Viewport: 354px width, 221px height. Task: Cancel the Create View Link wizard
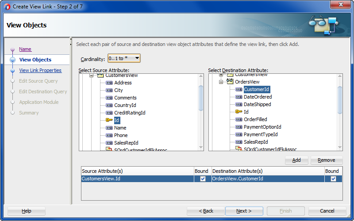point(327,211)
